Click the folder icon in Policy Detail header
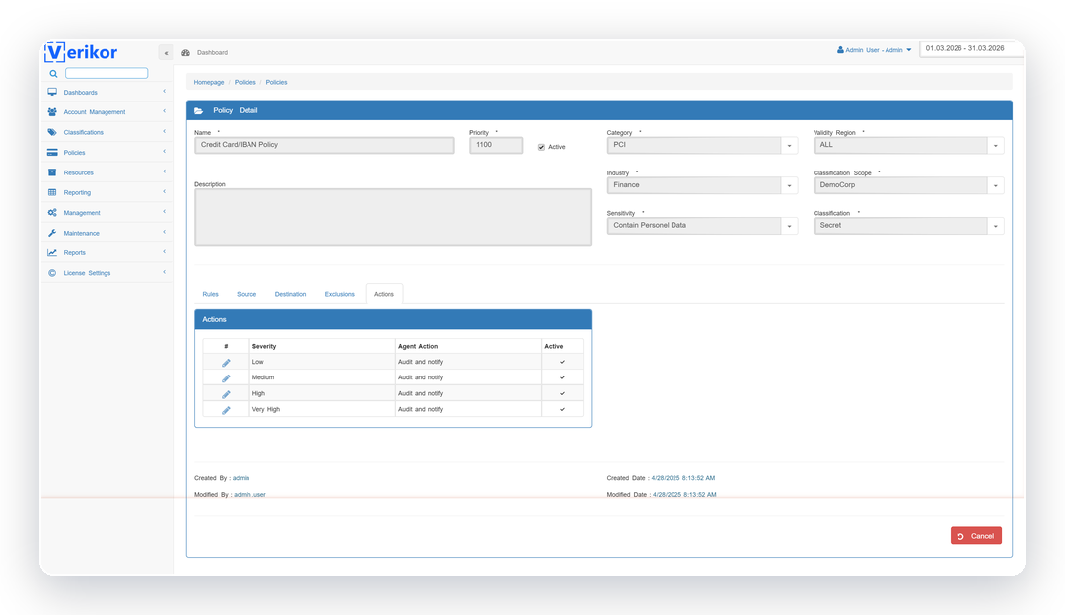The image size is (1065, 615). (x=198, y=110)
